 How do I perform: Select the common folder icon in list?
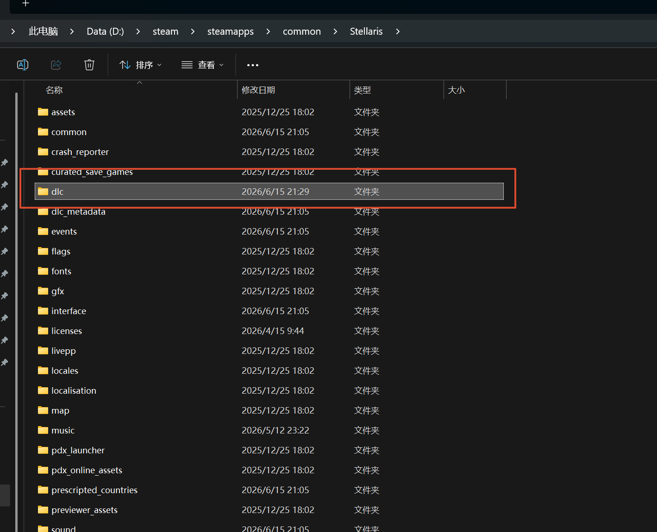pos(43,132)
